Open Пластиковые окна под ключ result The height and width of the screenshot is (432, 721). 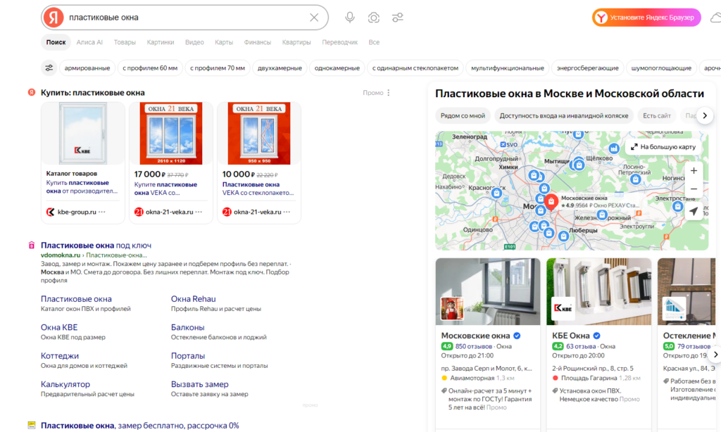pyautogui.click(x=96, y=246)
